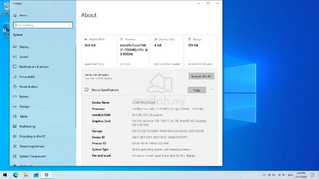Open the Windows Start menu

pyautogui.click(x=5, y=175)
